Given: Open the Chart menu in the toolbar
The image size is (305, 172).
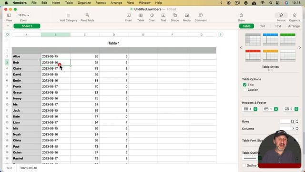Looking at the screenshot, I should (x=152, y=15).
